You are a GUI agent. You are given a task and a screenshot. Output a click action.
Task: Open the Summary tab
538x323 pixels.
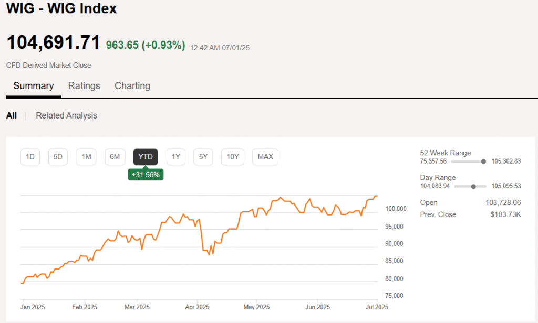click(34, 86)
